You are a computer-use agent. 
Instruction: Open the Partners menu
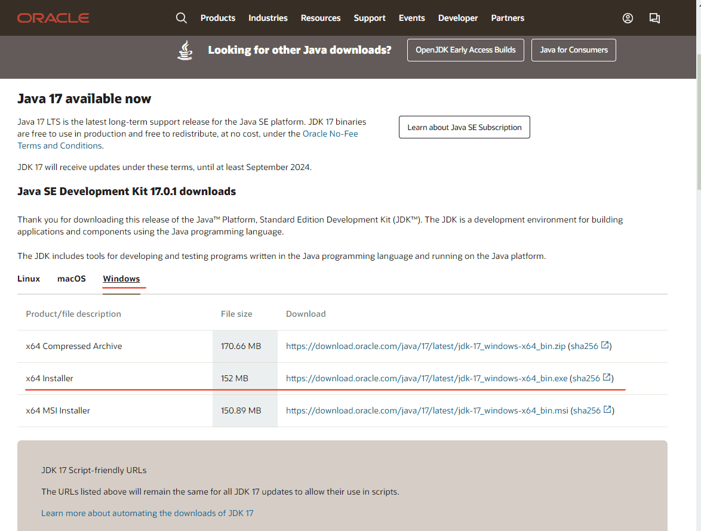508,18
